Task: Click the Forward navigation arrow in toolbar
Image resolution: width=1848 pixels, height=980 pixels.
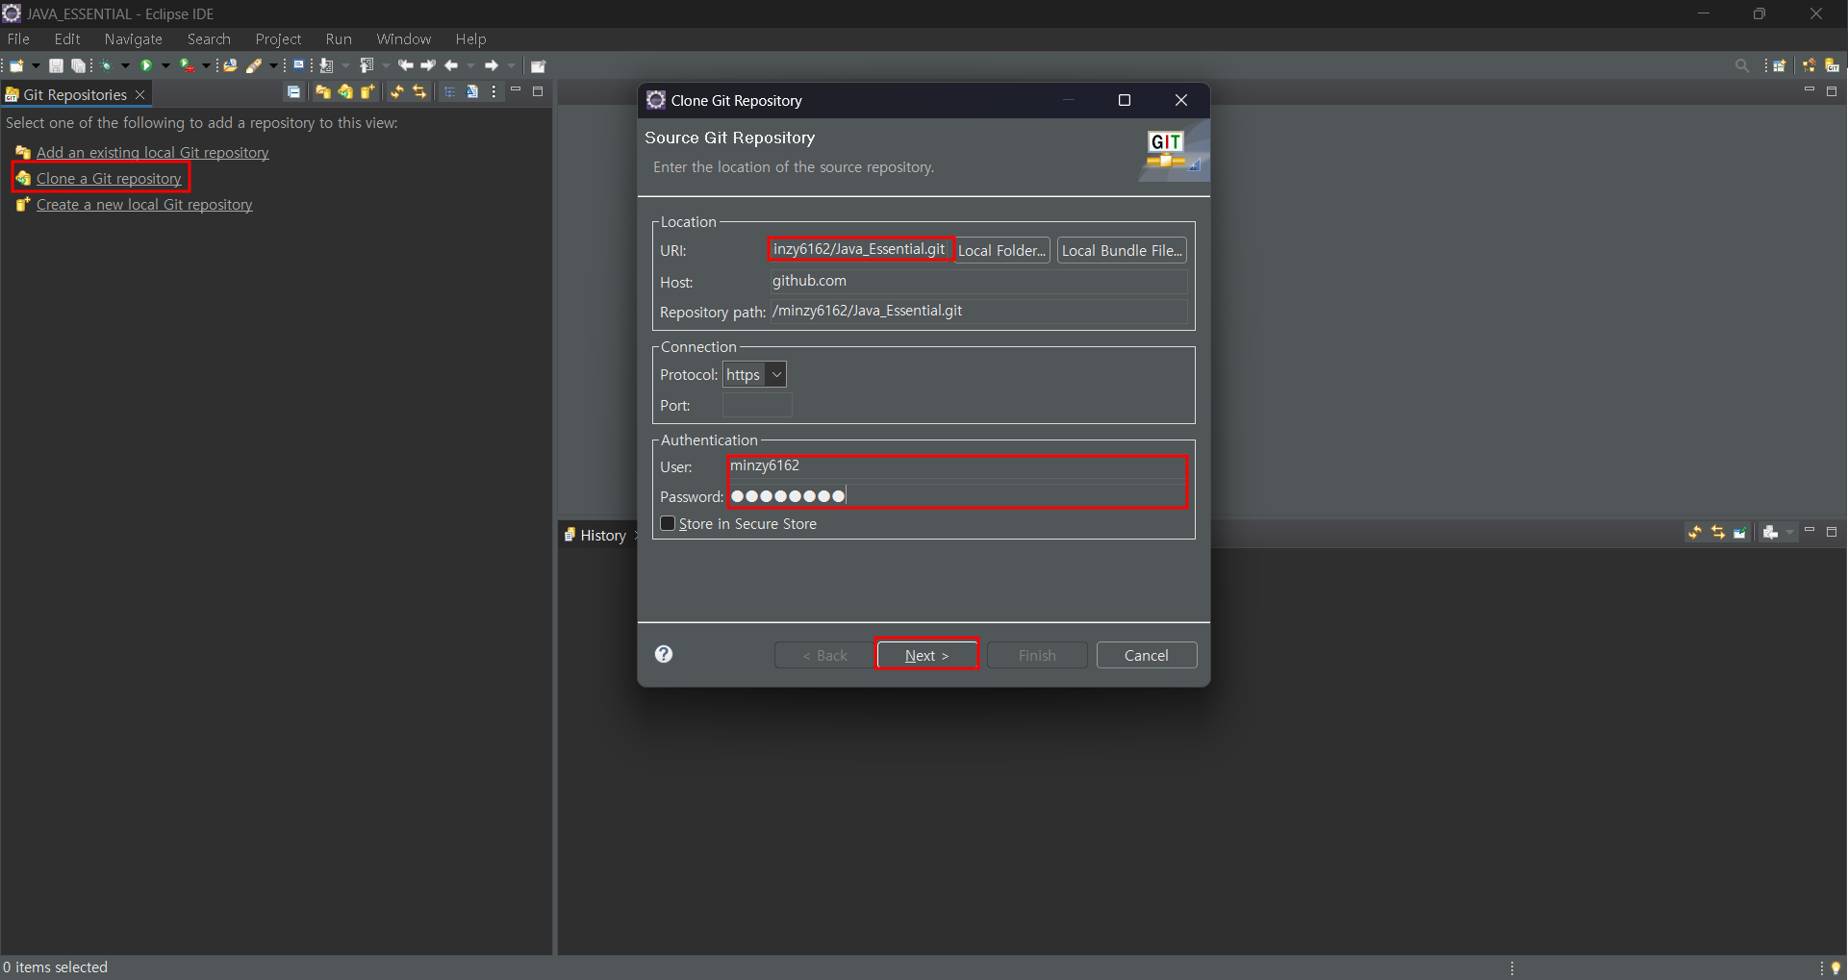Action: coord(492,65)
